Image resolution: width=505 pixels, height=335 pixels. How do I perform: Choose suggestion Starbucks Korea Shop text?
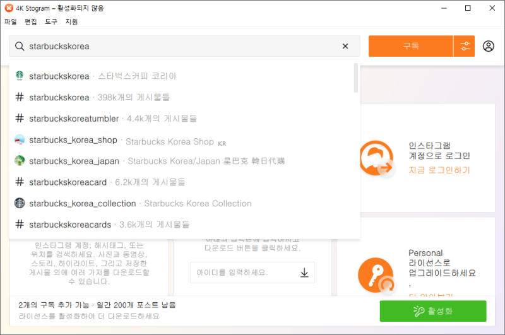[170, 141]
